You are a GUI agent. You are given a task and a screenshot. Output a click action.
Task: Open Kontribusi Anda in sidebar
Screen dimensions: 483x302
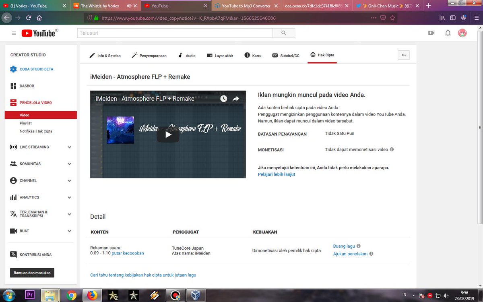31,255
